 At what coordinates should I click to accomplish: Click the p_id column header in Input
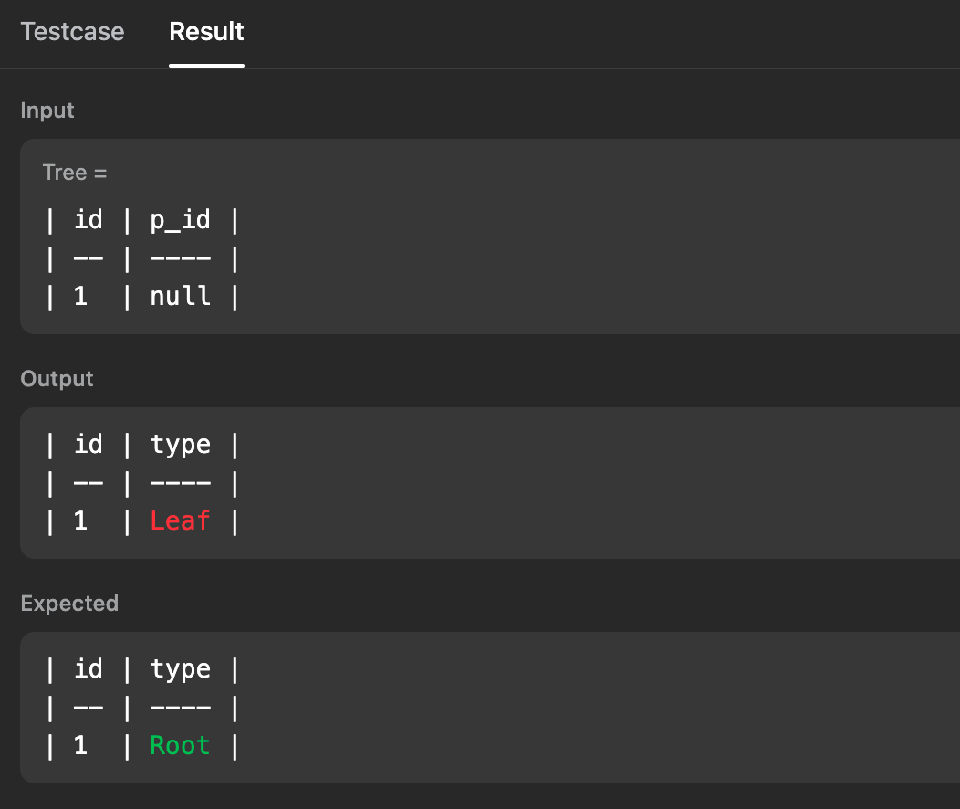pos(180,220)
